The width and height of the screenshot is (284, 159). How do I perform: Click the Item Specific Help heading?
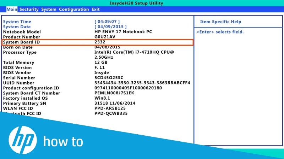[x=220, y=22]
